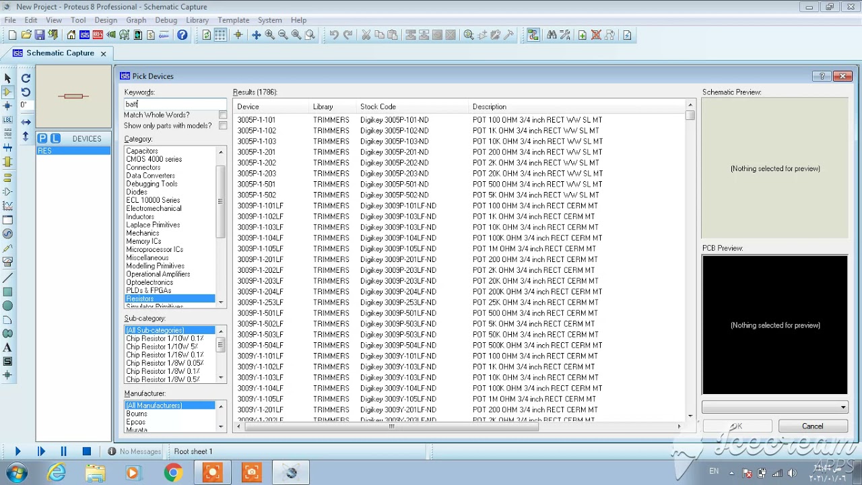Select Microprocessor ICs category

(155, 249)
